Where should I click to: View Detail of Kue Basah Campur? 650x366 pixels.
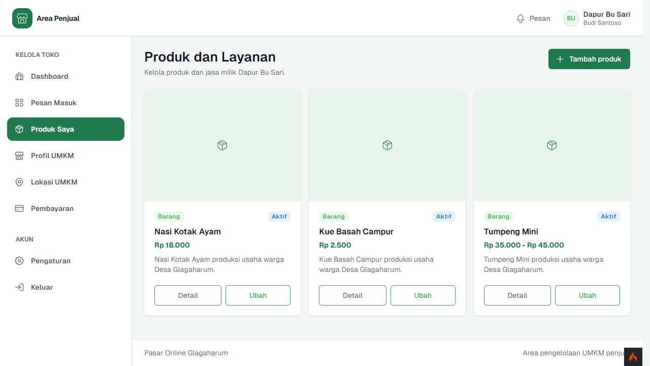pyautogui.click(x=352, y=295)
